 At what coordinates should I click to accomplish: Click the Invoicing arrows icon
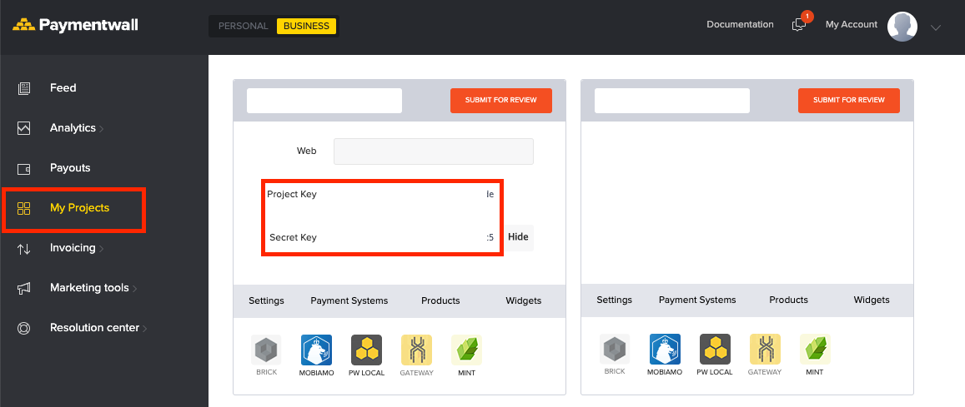[x=24, y=249]
